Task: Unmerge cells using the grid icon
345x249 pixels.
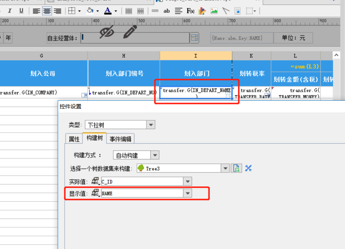Action: [141, 11]
